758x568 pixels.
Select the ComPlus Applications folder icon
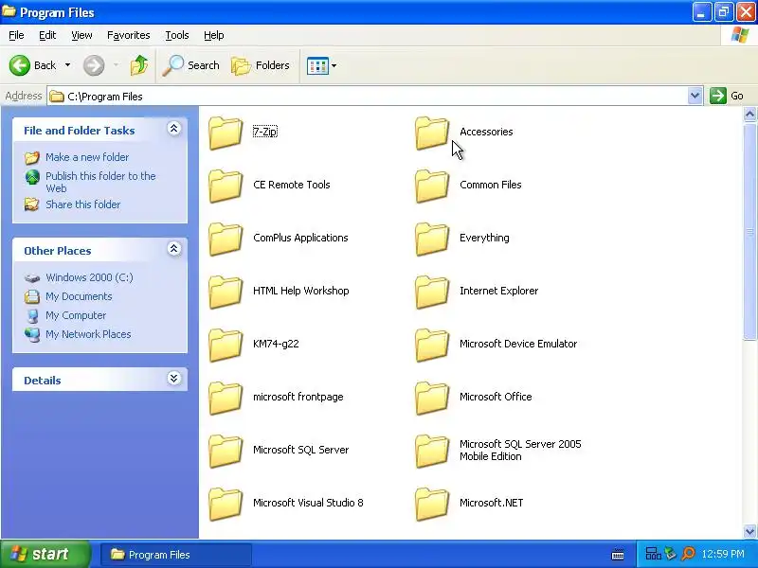[226, 240]
